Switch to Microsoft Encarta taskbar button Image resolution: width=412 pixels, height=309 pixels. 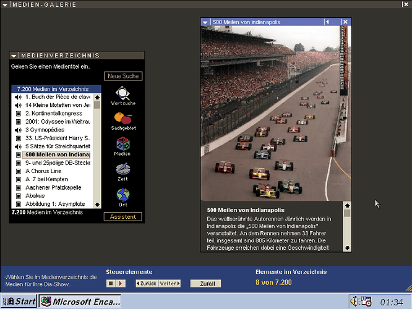[80, 302]
